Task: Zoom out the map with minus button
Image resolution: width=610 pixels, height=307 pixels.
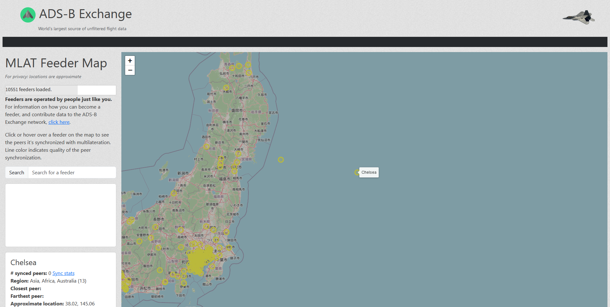Action: click(x=130, y=70)
